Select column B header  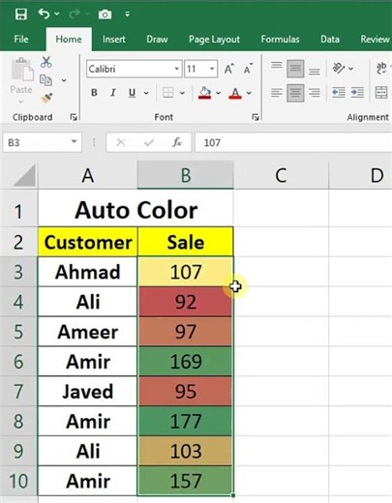186,175
